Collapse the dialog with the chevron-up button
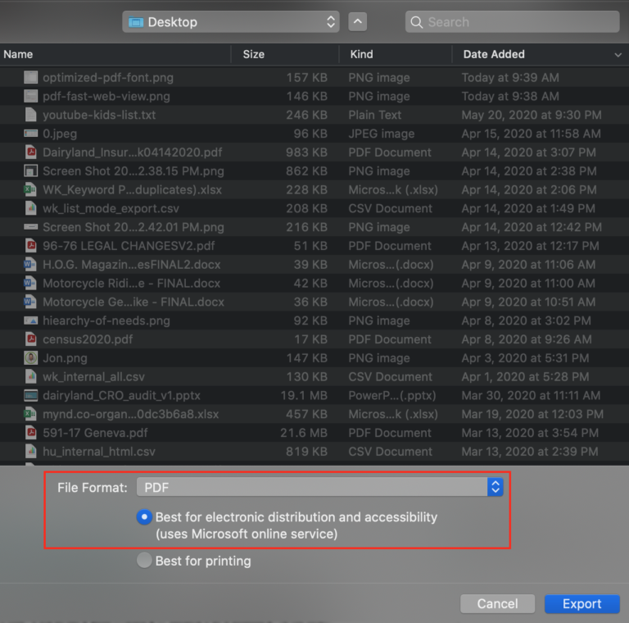Viewport: 629px width, 623px height. [358, 22]
